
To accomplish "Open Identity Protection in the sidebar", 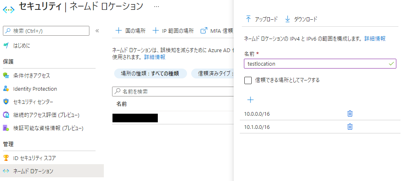I will [35, 89].
